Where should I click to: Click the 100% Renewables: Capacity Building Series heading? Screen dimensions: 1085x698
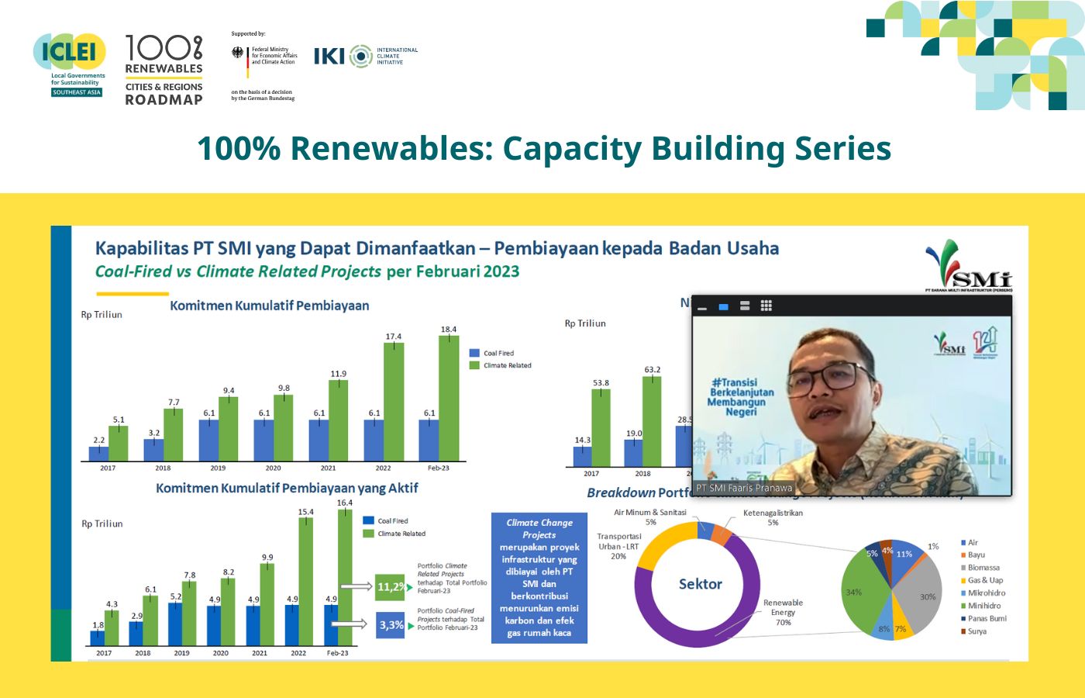coord(543,148)
